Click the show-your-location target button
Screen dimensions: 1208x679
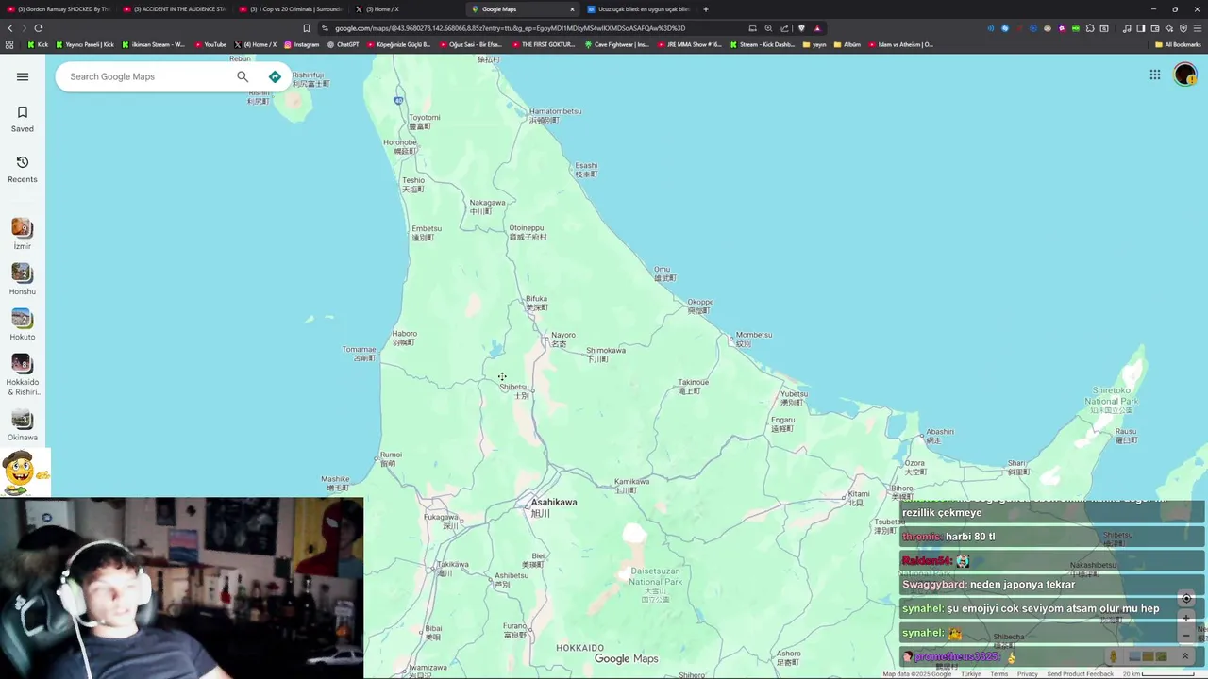point(1186,598)
